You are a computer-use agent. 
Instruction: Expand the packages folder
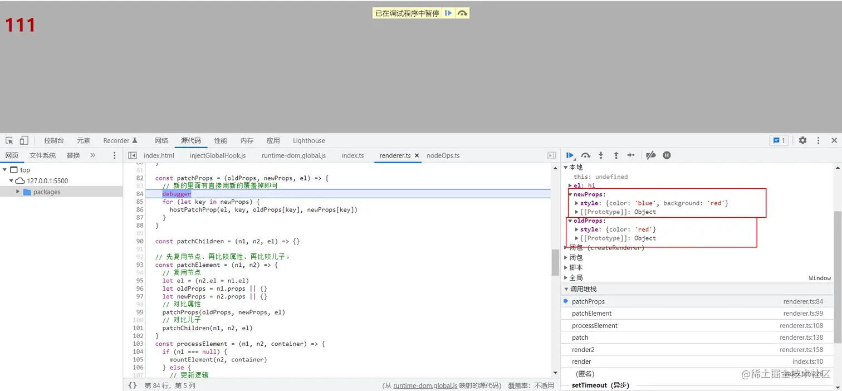[x=18, y=192]
